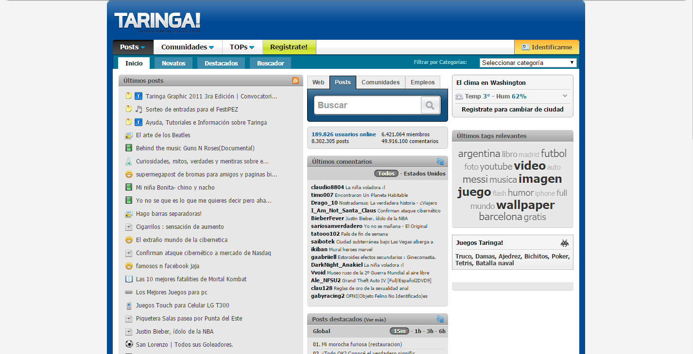Open the Ver más link in Posts destacados
Viewport: 693px width, 354px height.
point(375,320)
